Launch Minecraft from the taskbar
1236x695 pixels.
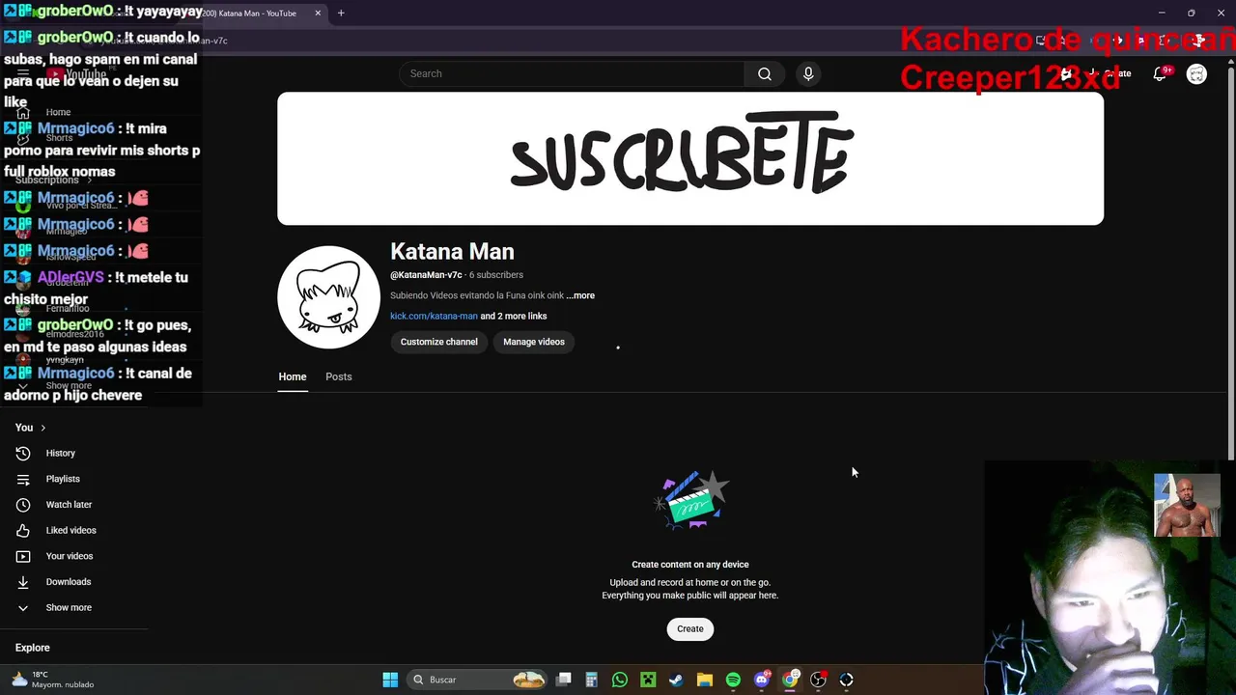click(648, 680)
